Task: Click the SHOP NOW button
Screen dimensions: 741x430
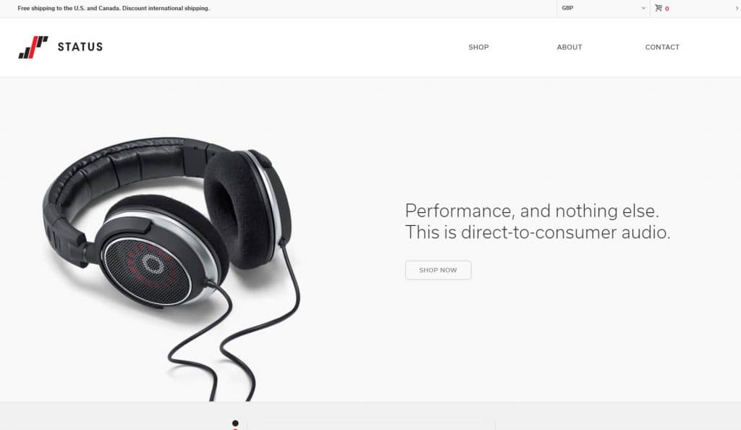Action: (438, 270)
